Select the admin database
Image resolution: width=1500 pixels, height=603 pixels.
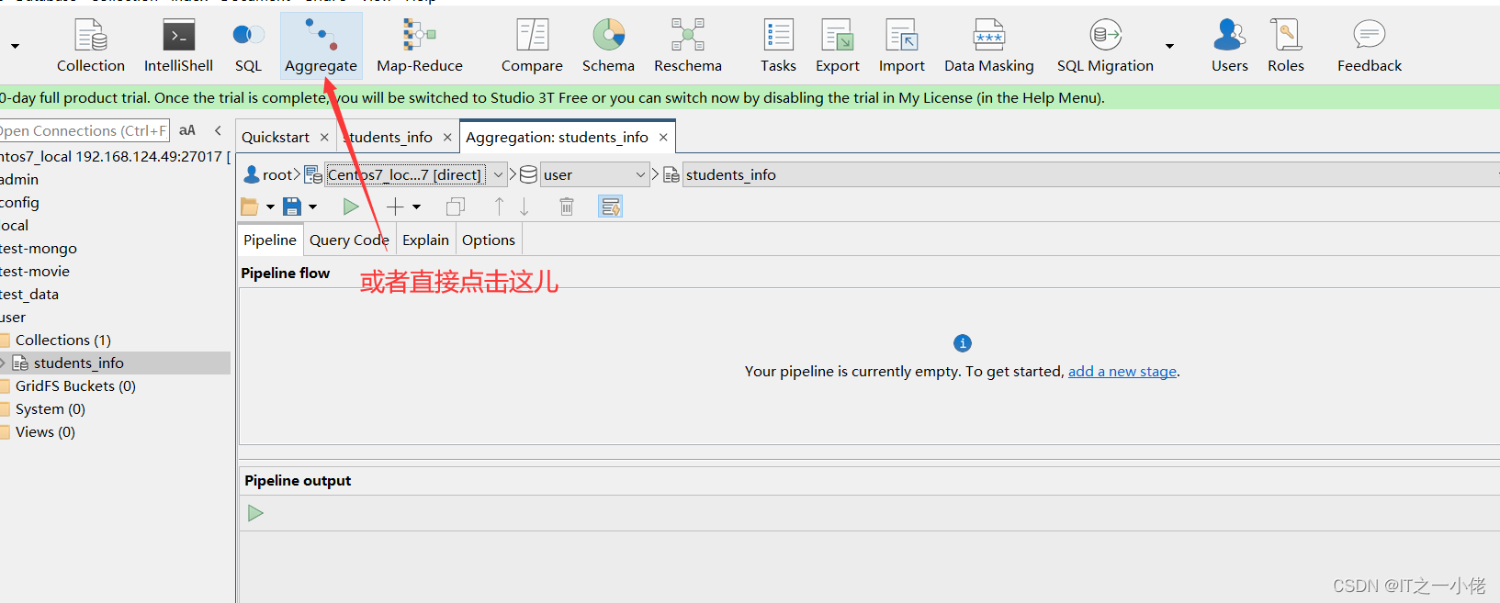[x=19, y=179]
